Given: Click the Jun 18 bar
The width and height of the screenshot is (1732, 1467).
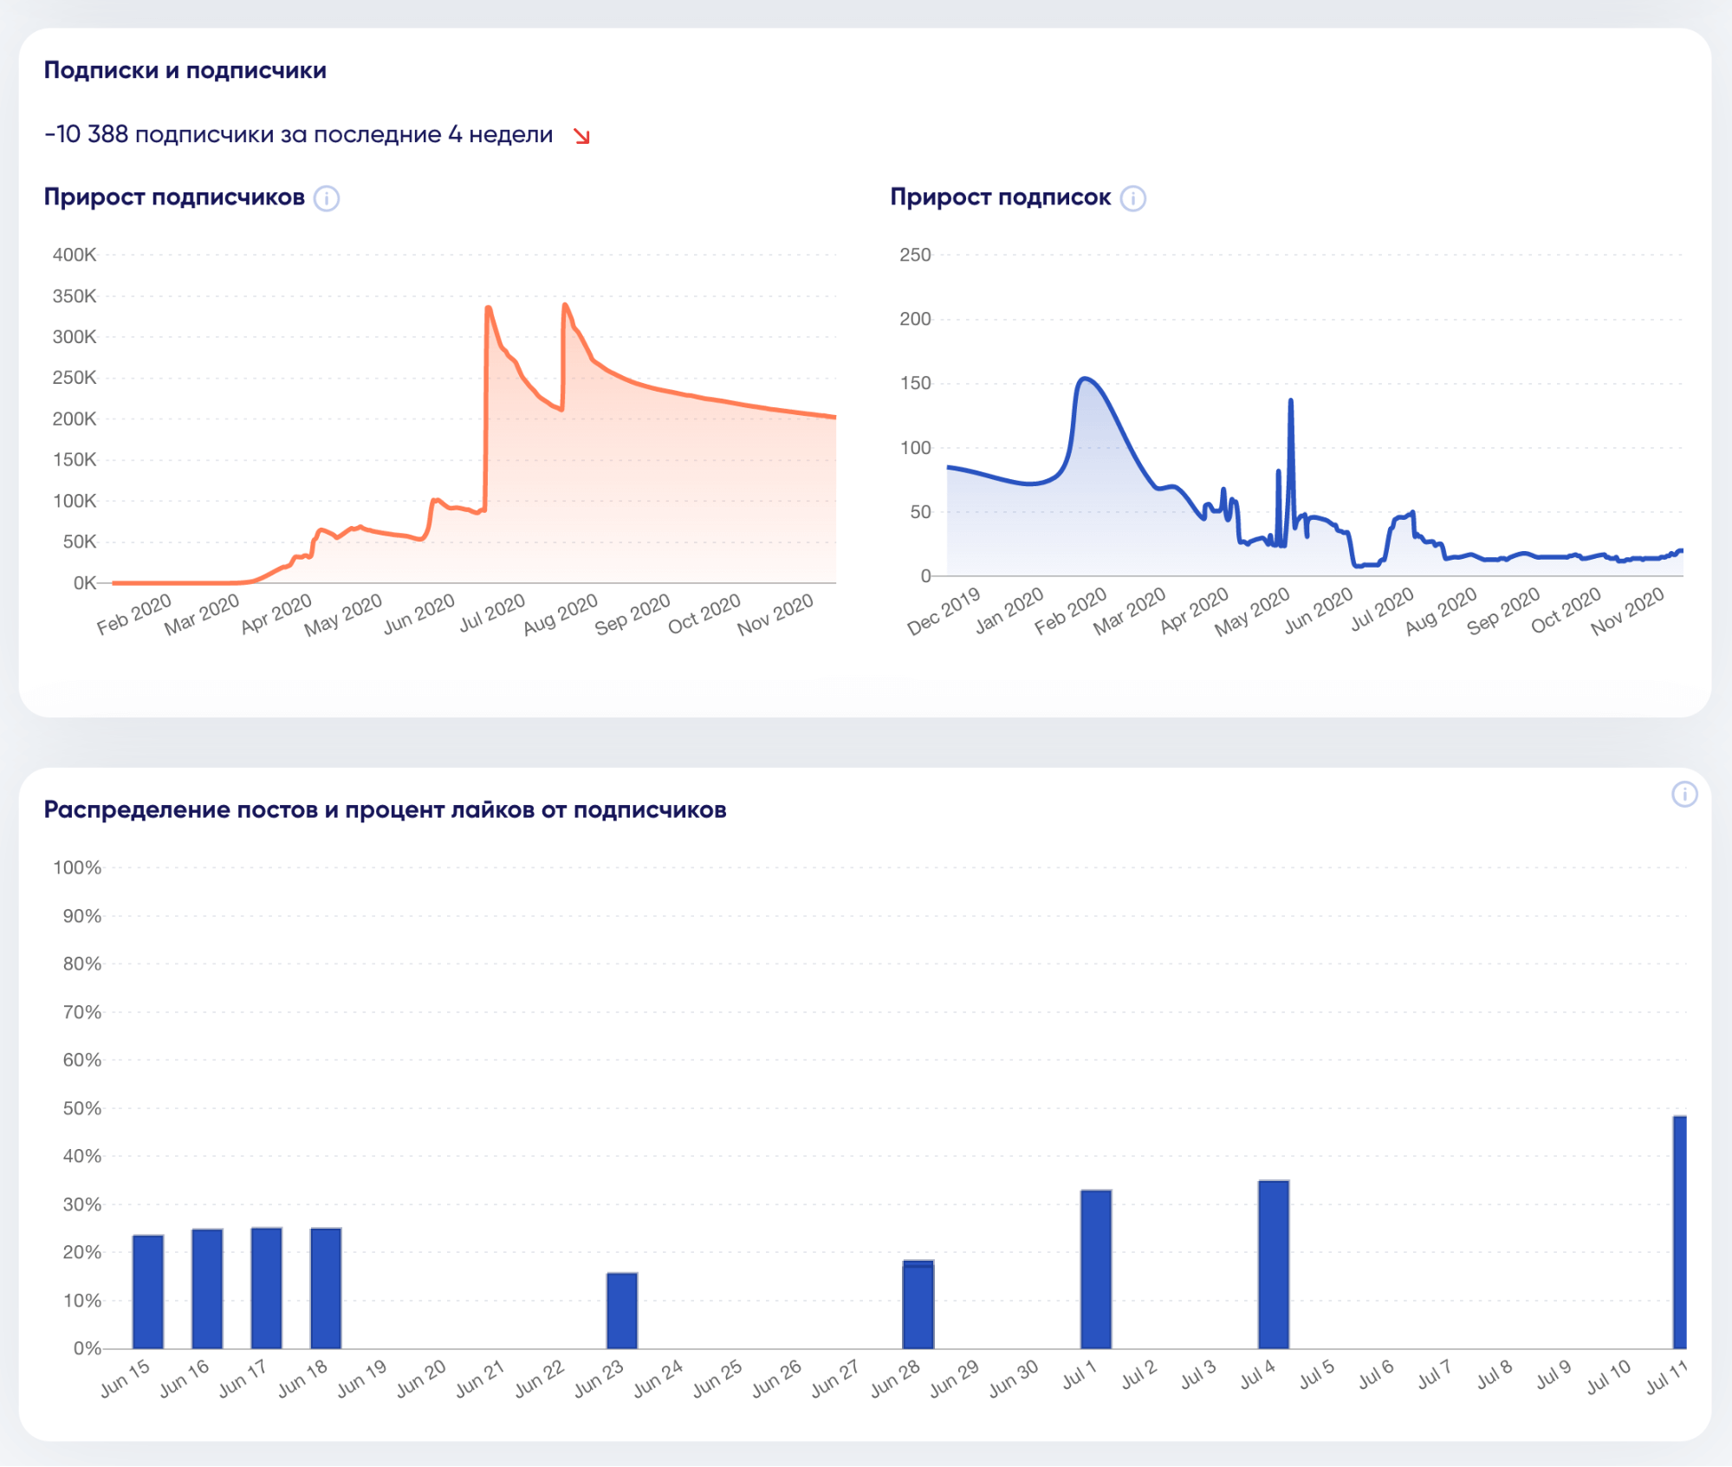Looking at the screenshot, I should click(x=326, y=1288).
